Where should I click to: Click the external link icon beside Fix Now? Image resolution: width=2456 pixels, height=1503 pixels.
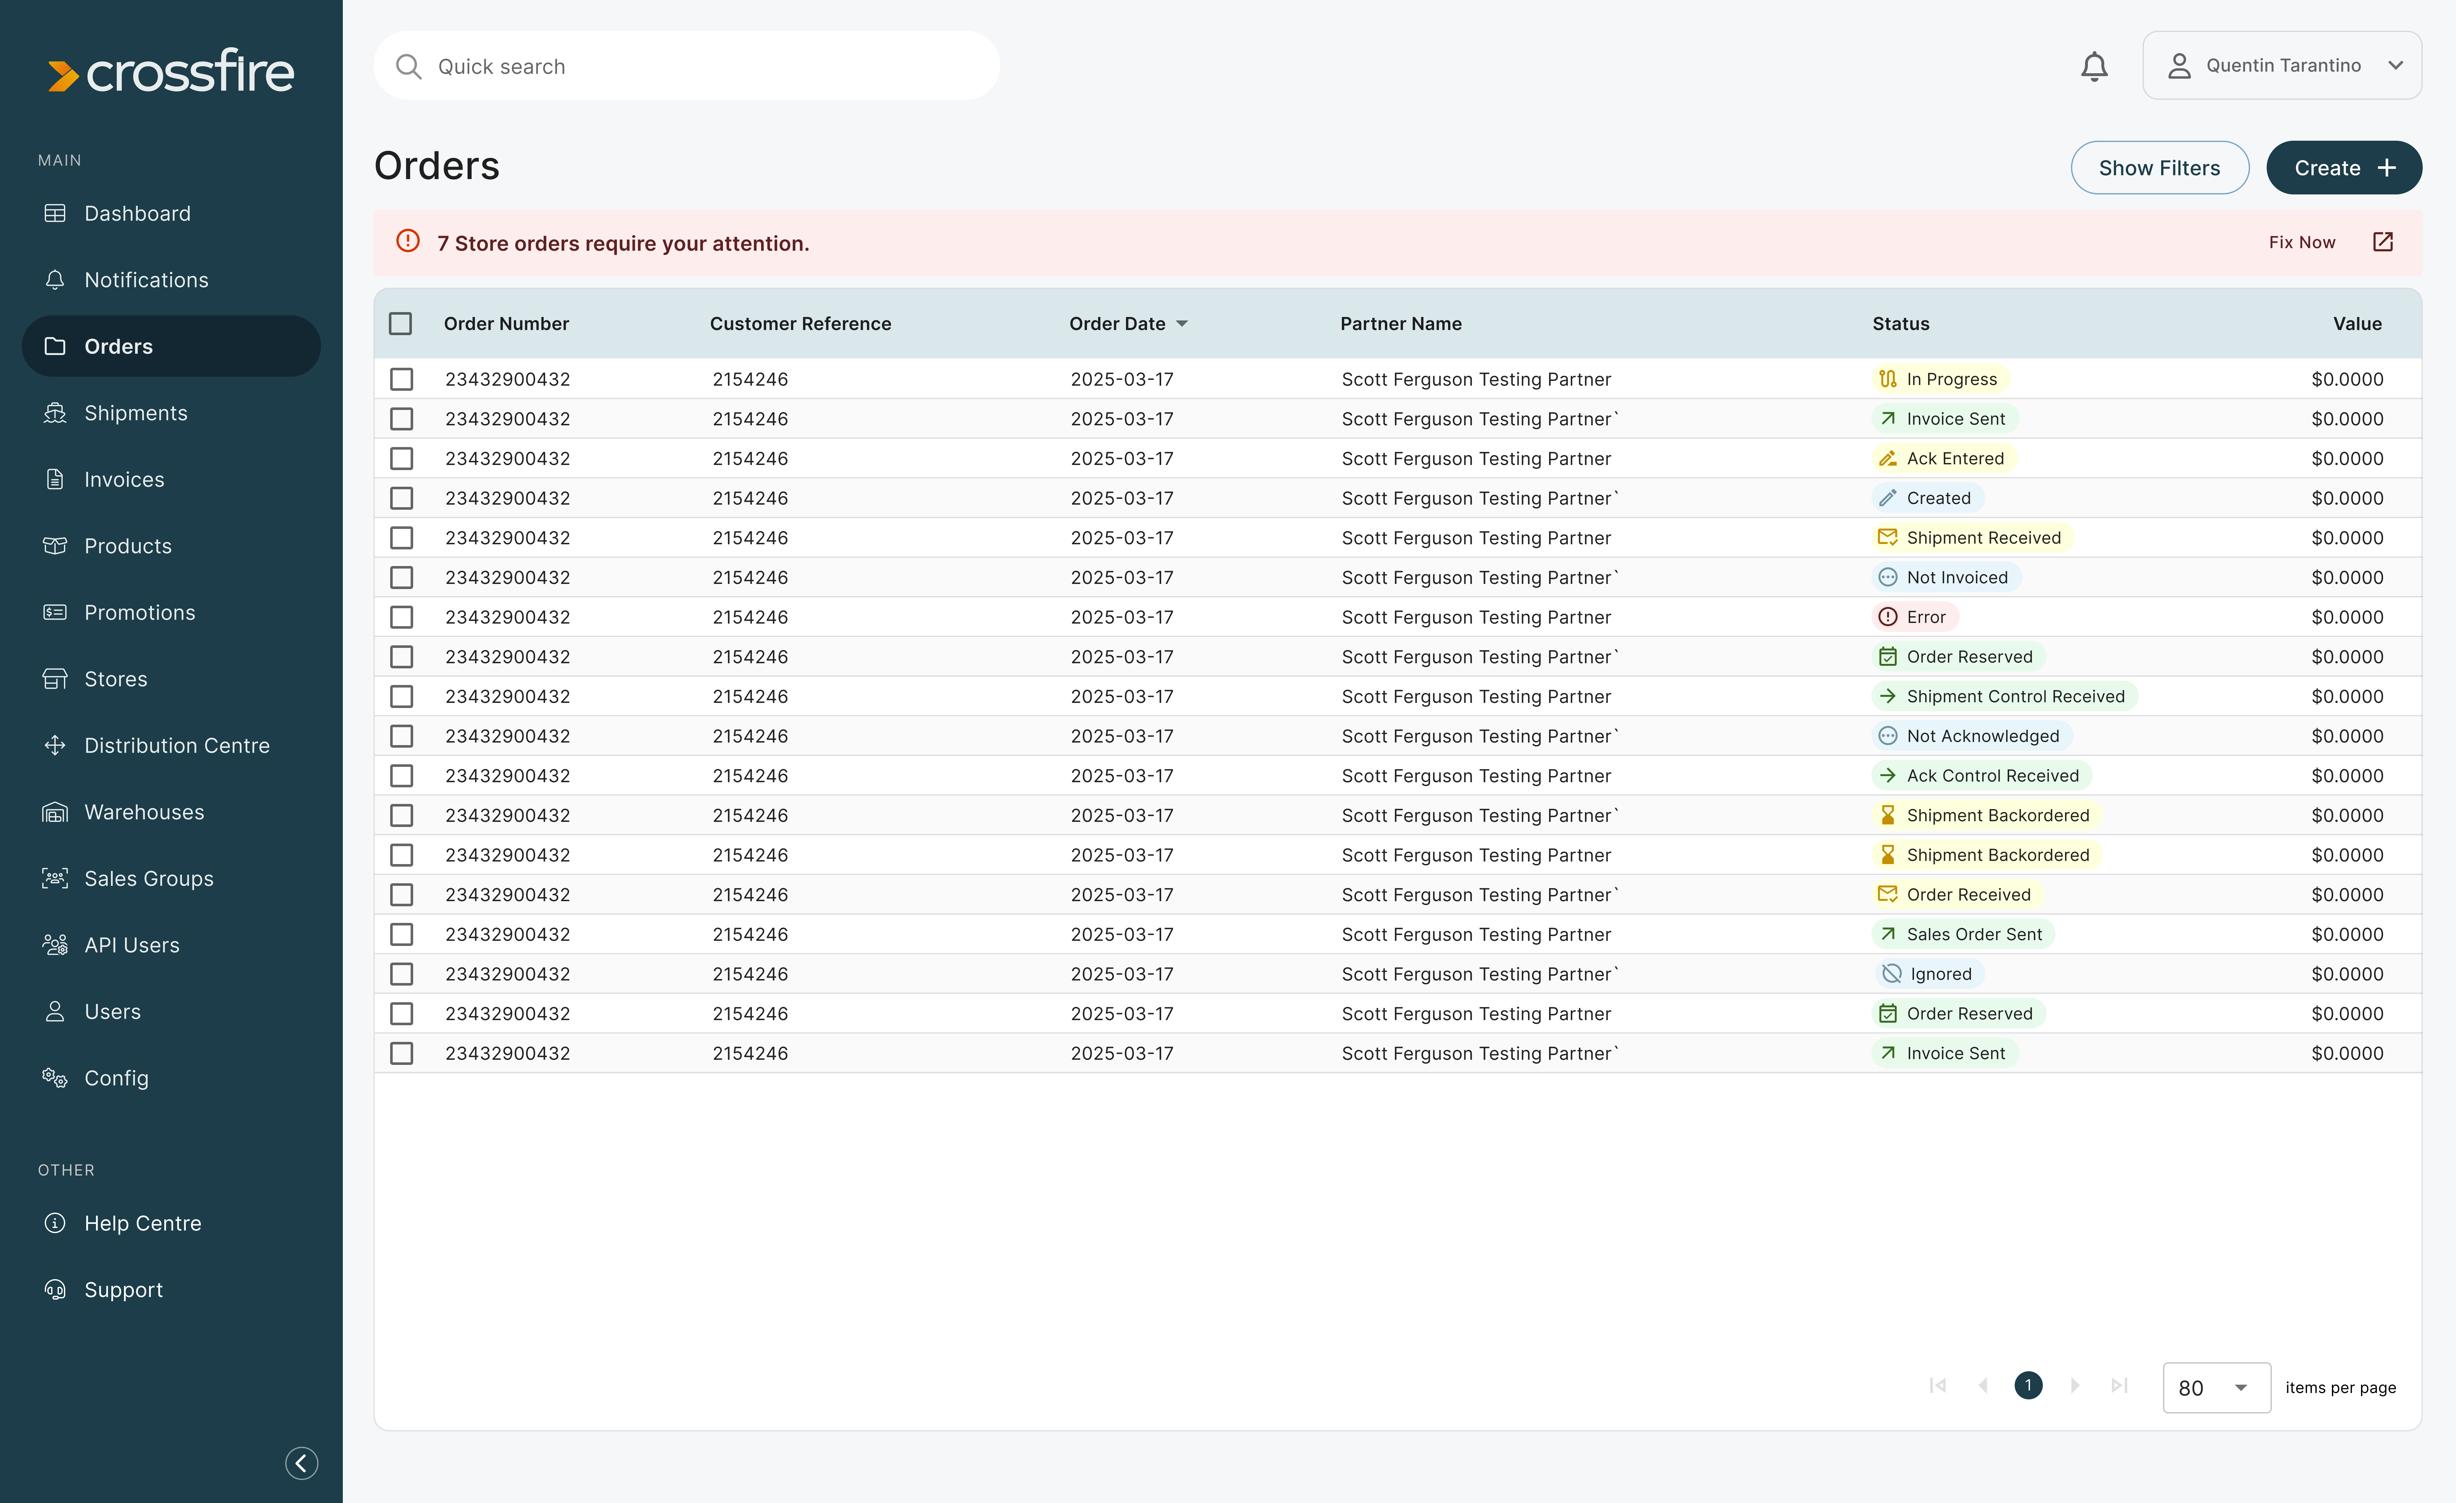coord(2382,242)
